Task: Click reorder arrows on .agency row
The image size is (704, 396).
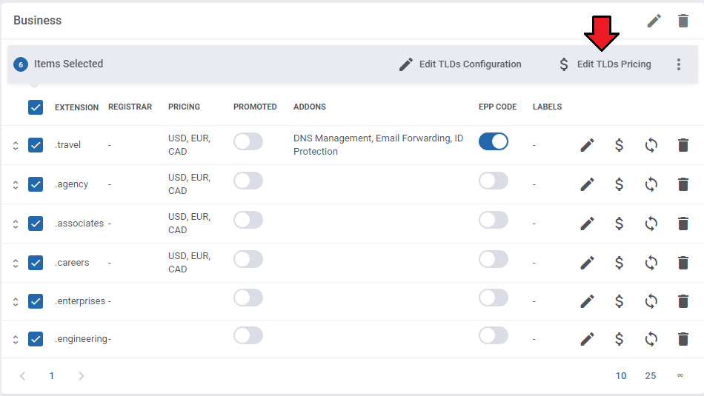Action: (x=16, y=185)
